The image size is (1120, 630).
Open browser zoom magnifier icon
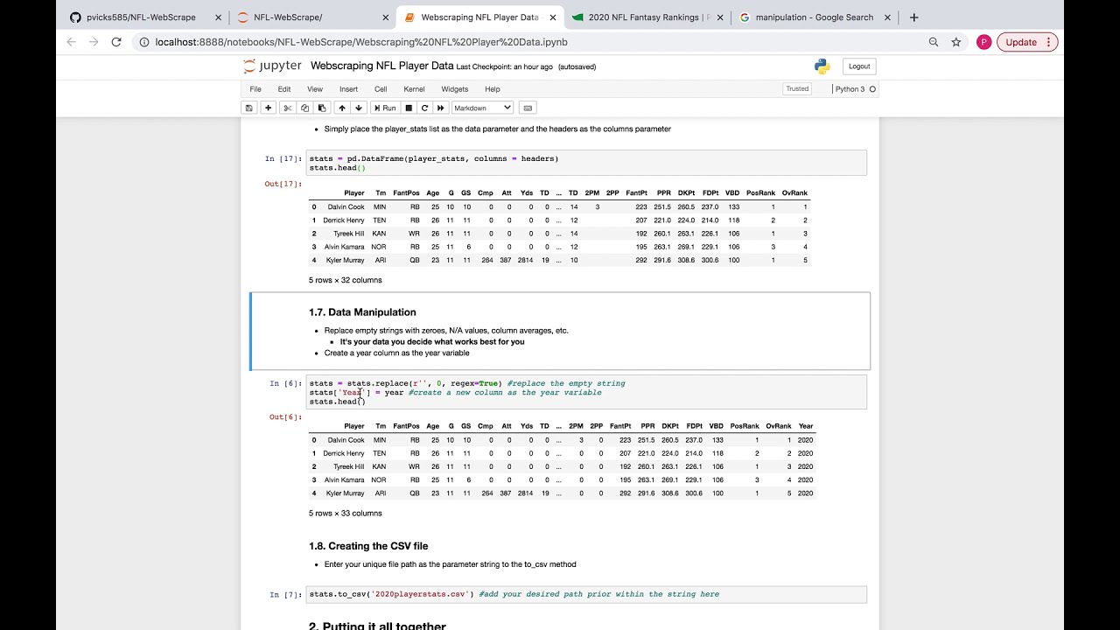point(934,42)
